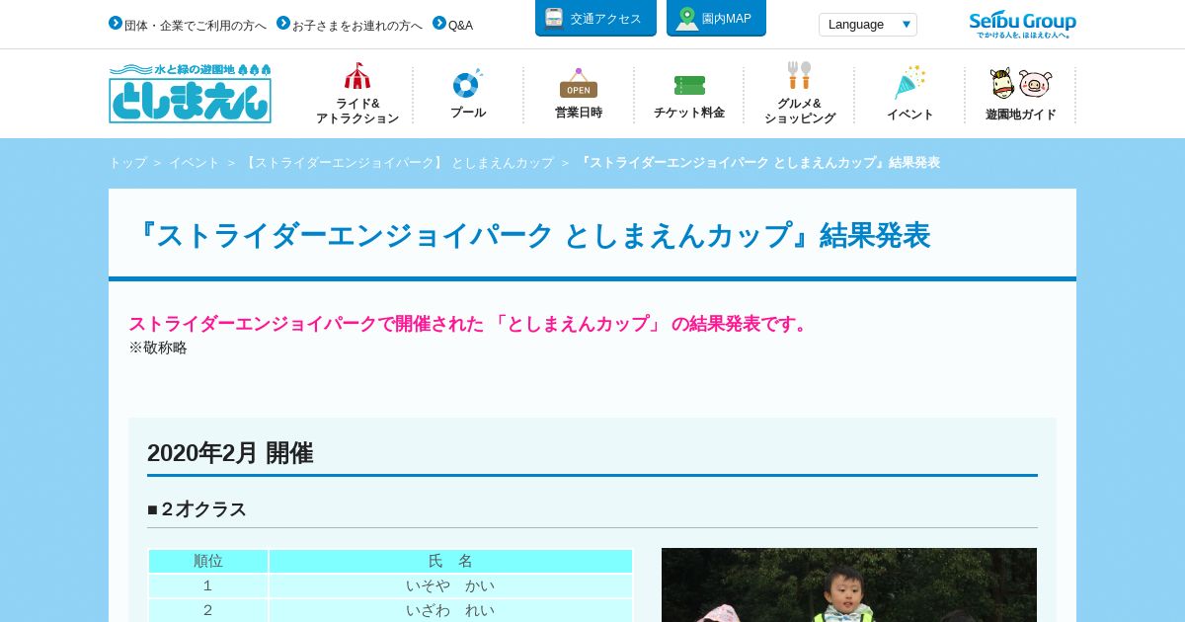
Task: Open 遊園地ガイド cow and pig icon
Action: [1021, 83]
